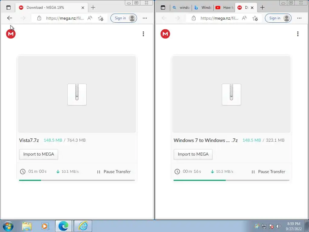Open the MEGA three-dot options menu in the left window
The height and width of the screenshot is (232, 309).
click(143, 34)
